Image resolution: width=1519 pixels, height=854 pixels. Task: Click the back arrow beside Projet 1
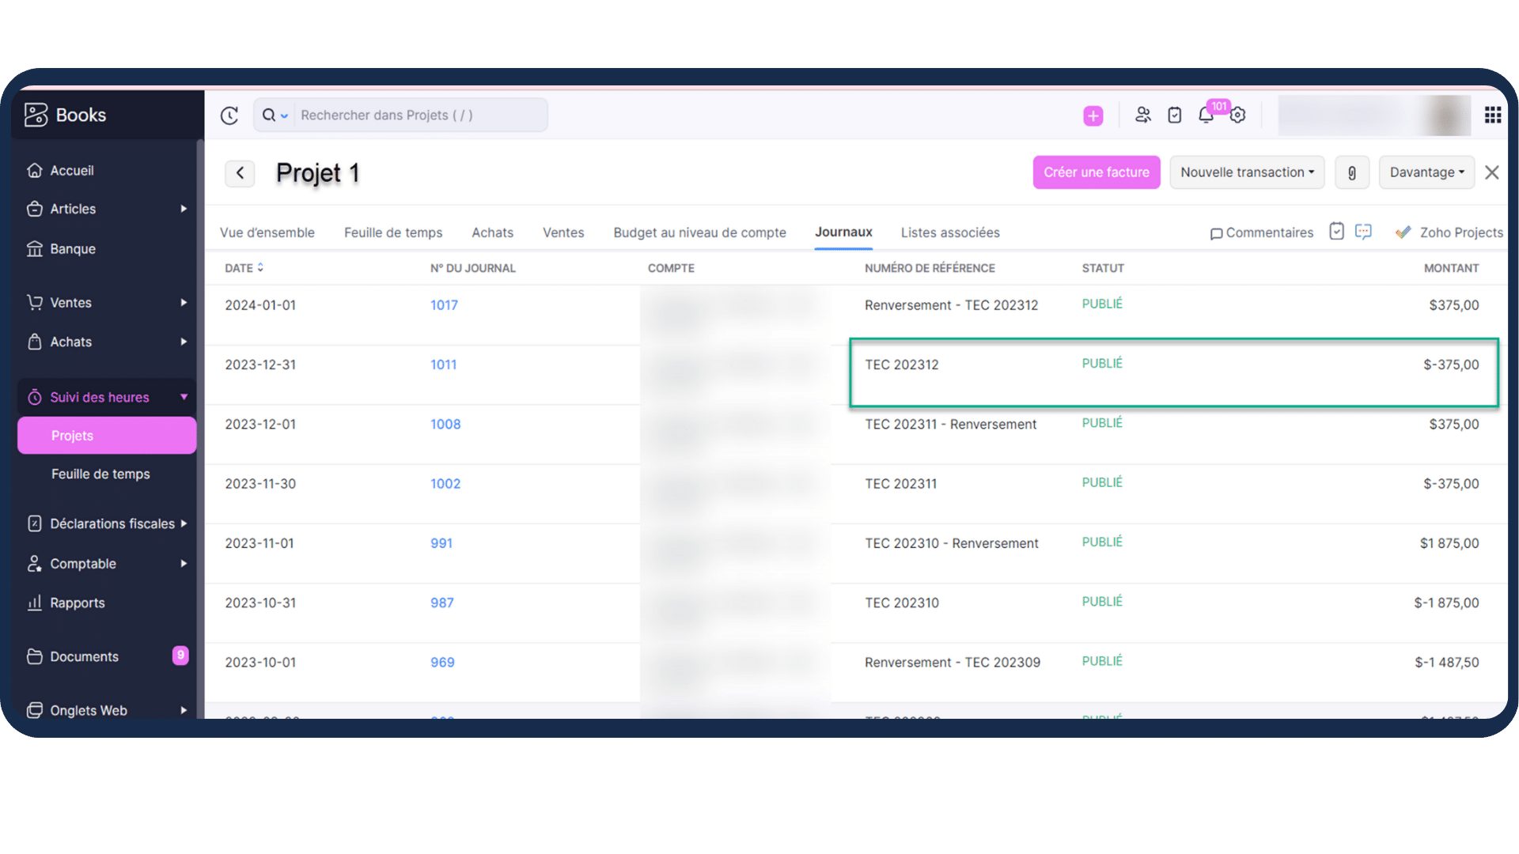point(240,172)
